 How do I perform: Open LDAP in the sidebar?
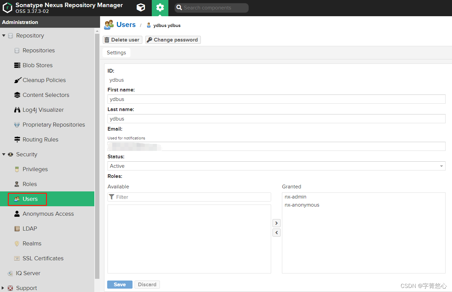pyautogui.click(x=30, y=229)
